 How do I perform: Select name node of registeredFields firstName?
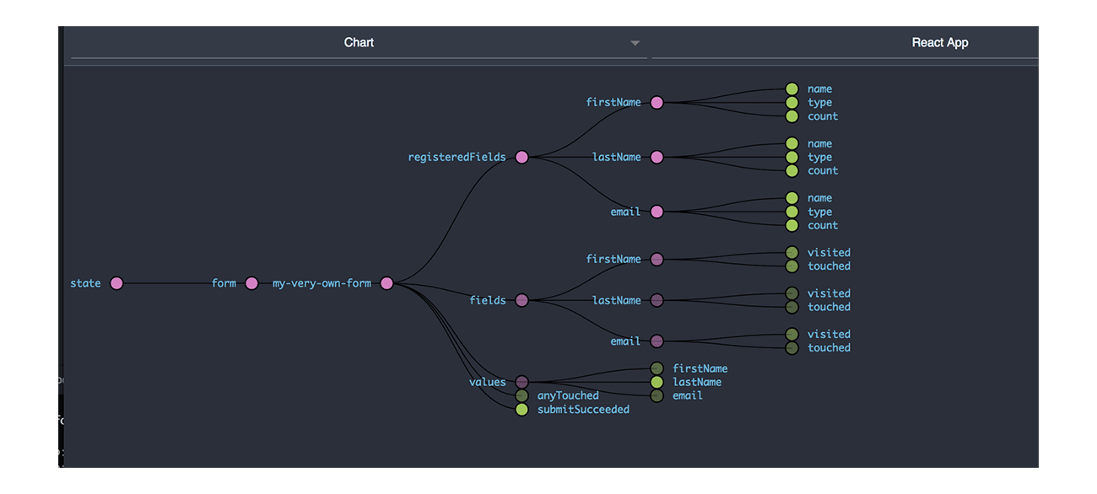792,89
